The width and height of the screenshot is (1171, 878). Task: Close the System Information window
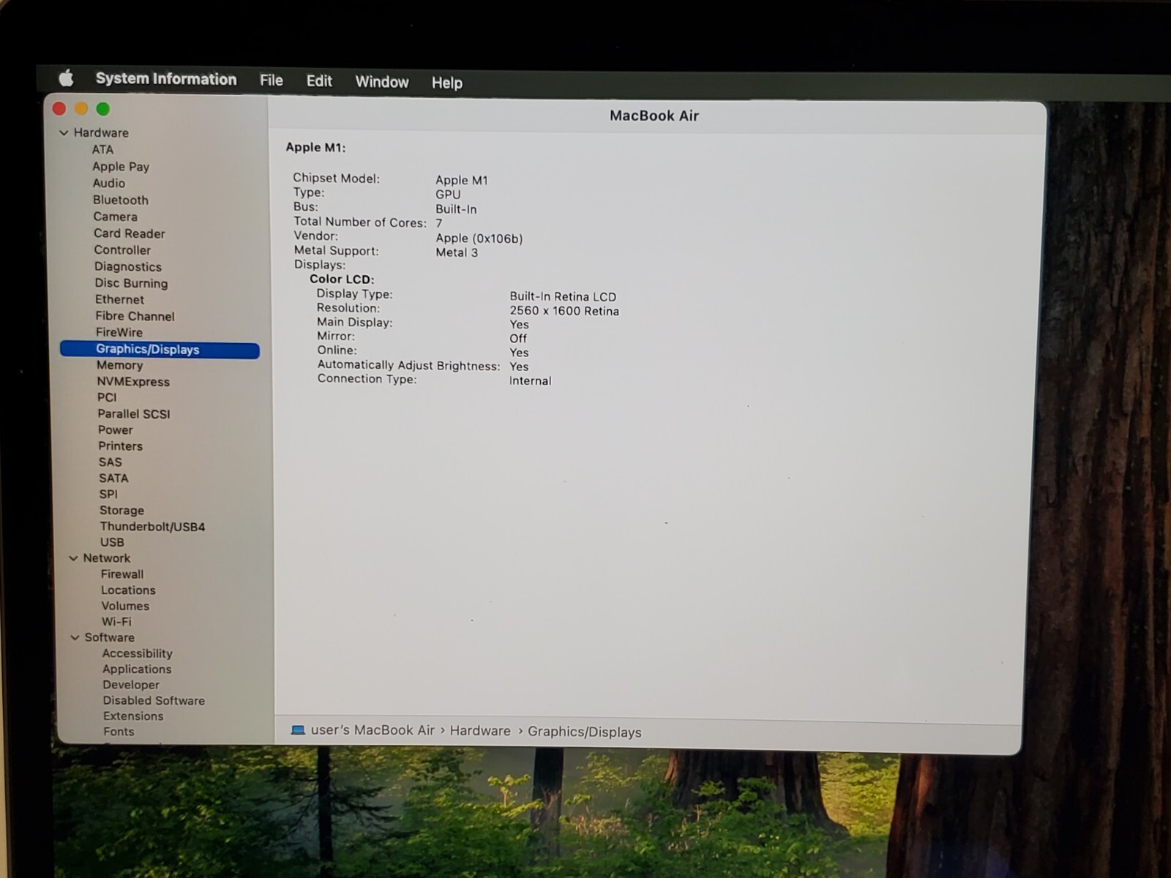point(60,109)
